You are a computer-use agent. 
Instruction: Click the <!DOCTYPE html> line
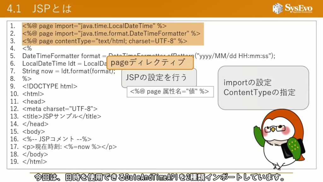(50, 86)
